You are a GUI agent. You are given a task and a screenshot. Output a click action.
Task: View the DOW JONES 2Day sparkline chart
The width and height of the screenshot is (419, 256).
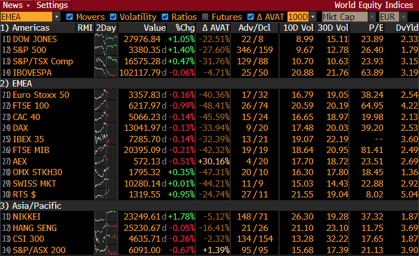(106, 39)
